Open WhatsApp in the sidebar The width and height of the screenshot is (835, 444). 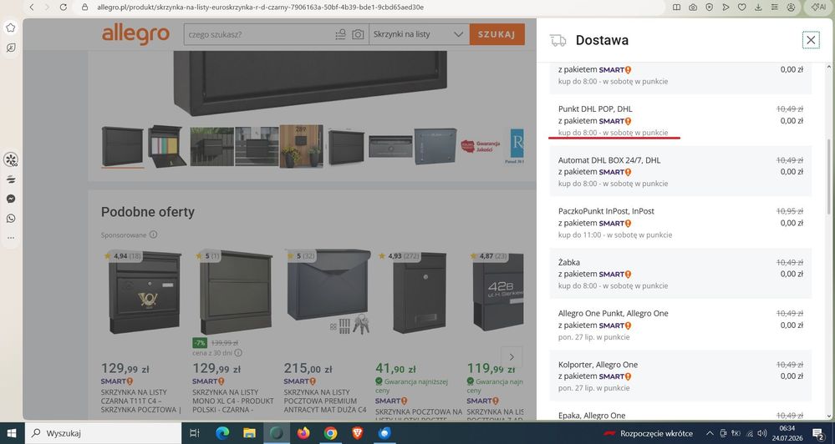click(11, 219)
